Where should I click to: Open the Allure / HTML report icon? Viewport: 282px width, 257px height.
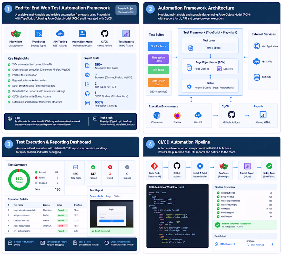[263, 115]
